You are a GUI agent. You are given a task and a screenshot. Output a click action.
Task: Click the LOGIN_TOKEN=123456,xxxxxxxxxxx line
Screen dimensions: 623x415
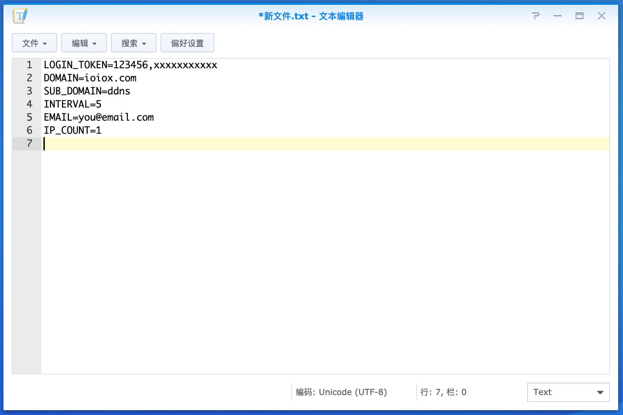point(130,65)
